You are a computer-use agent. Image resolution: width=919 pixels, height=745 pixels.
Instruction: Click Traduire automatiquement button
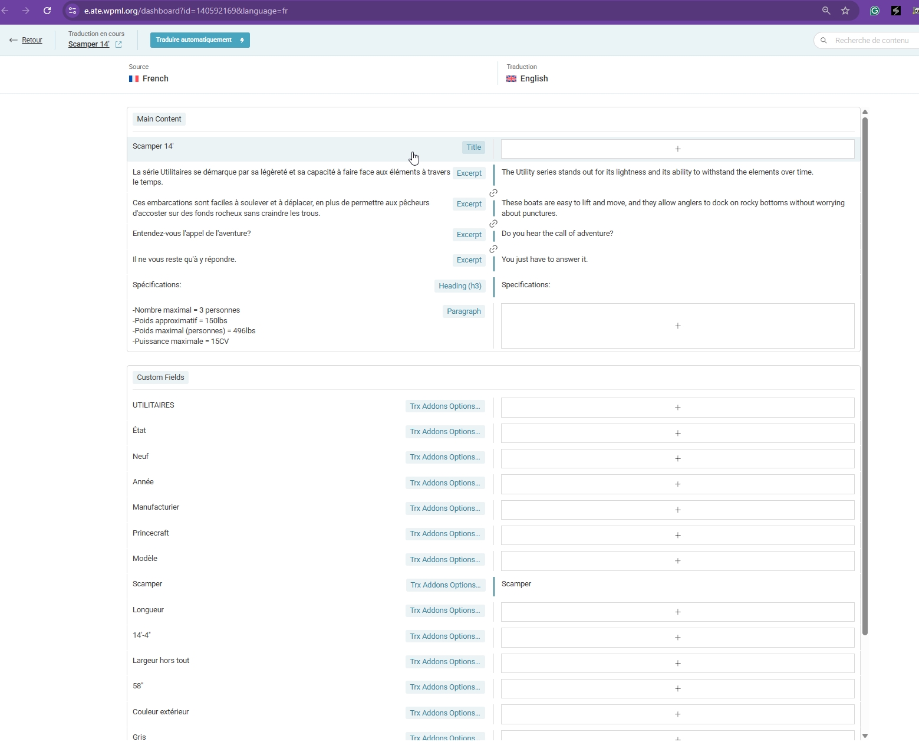tap(200, 40)
